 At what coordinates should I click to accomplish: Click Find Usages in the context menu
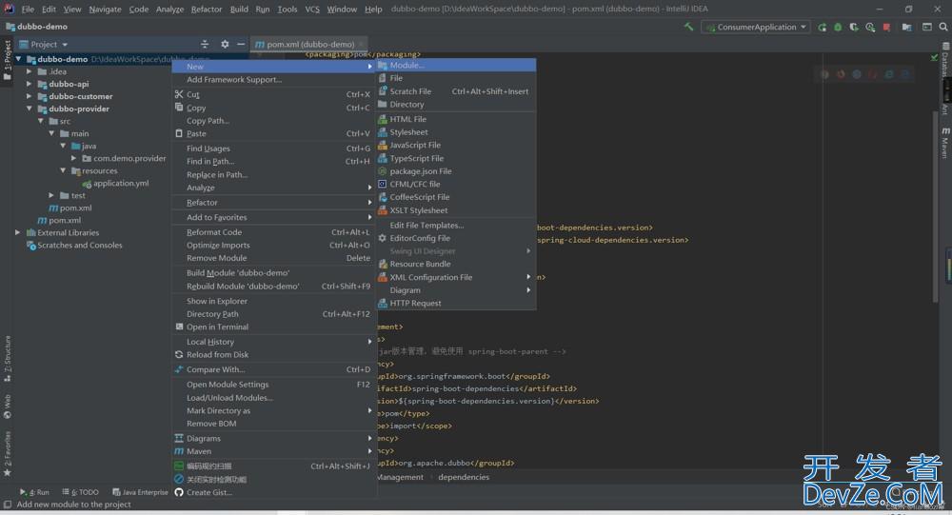274,149
